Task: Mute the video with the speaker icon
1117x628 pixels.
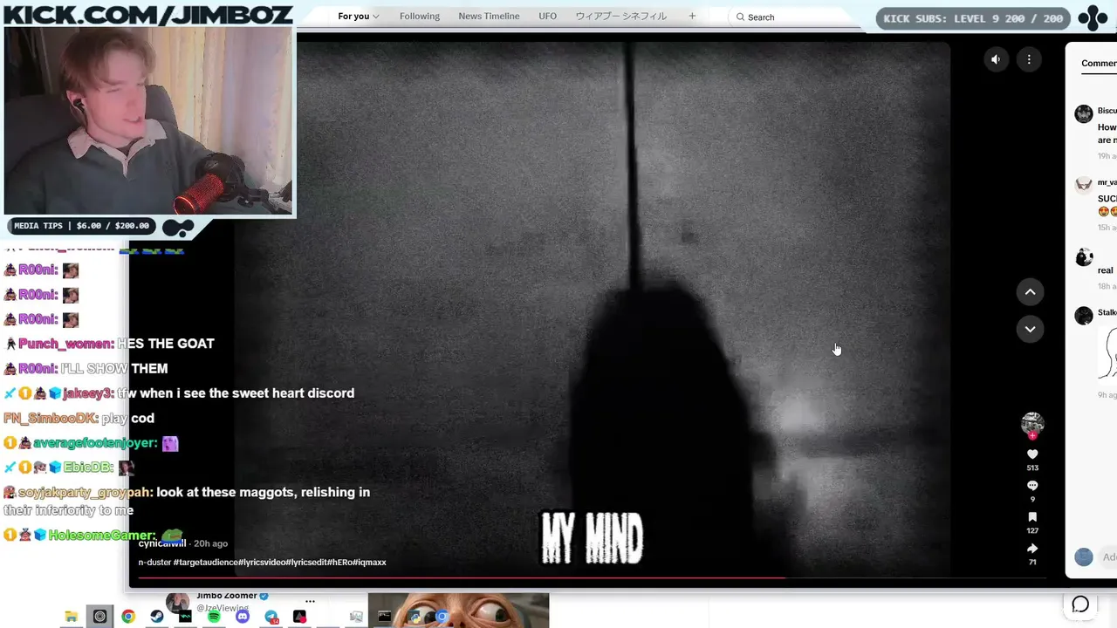Action: pos(995,59)
